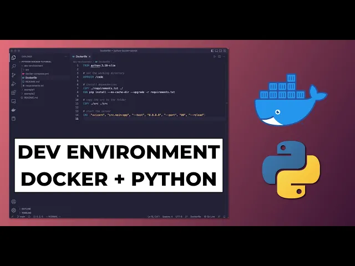
Task: Click the LF end-of-line indicator
Action: (x=186, y=217)
